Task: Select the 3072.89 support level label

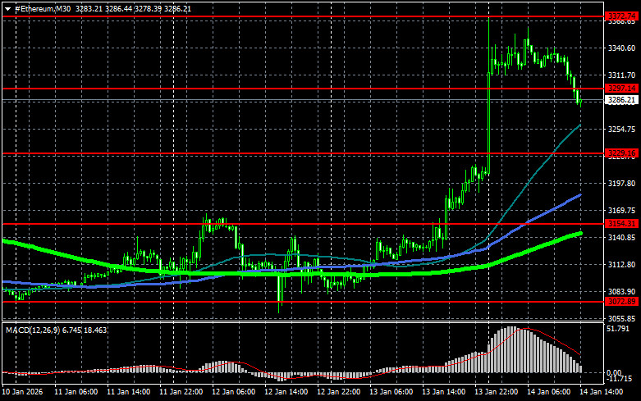Action: click(621, 301)
